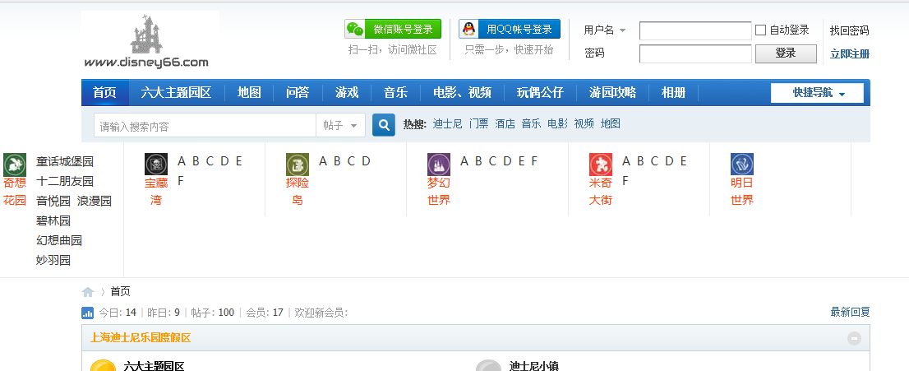Image resolution: width=909 pixels, height=371 pixels.
Task: Click hot search 迪士尼
Action: 448,123
